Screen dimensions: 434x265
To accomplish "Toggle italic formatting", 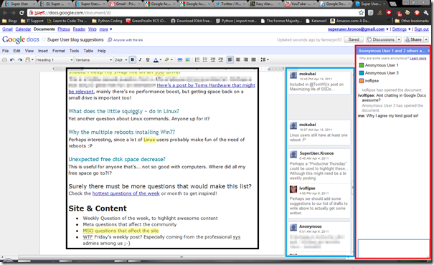I will coord(140,59).
